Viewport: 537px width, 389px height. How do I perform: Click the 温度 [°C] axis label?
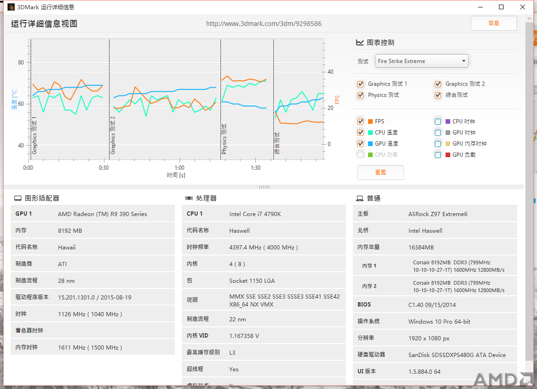(x=14, y=99)
